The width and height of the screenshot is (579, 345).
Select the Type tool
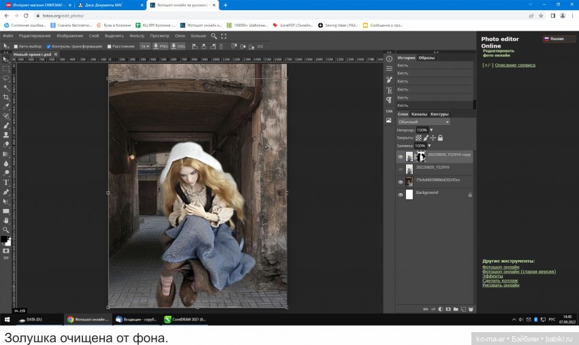tap(6, 182)
